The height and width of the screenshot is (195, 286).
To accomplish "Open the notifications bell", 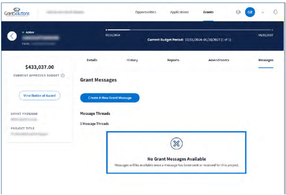I will [275, 12].
